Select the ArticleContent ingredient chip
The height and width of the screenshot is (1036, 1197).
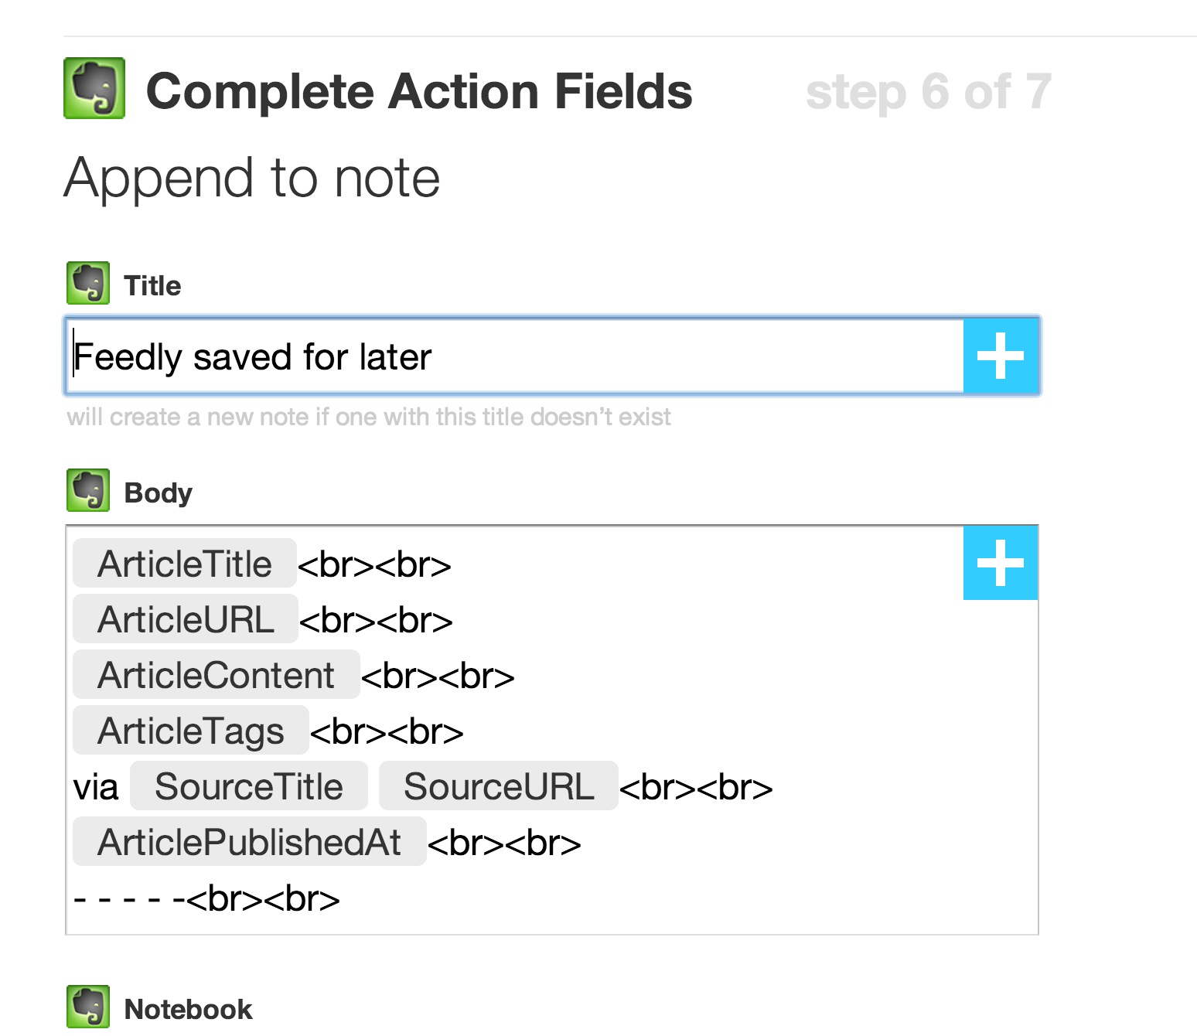click(x=216, y=675)
